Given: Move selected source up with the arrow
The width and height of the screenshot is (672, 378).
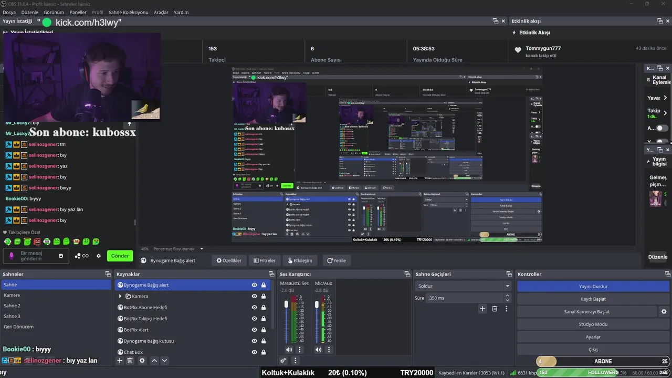Looking at the screenshot, I should [154, 361].
